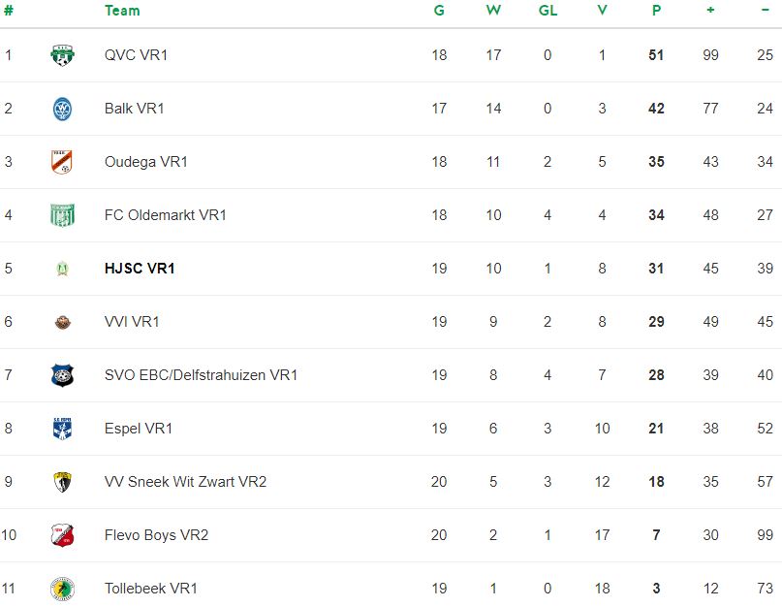Click the Balk VR1 club crest
The image size is (782, 607).
tap(62, 109)
